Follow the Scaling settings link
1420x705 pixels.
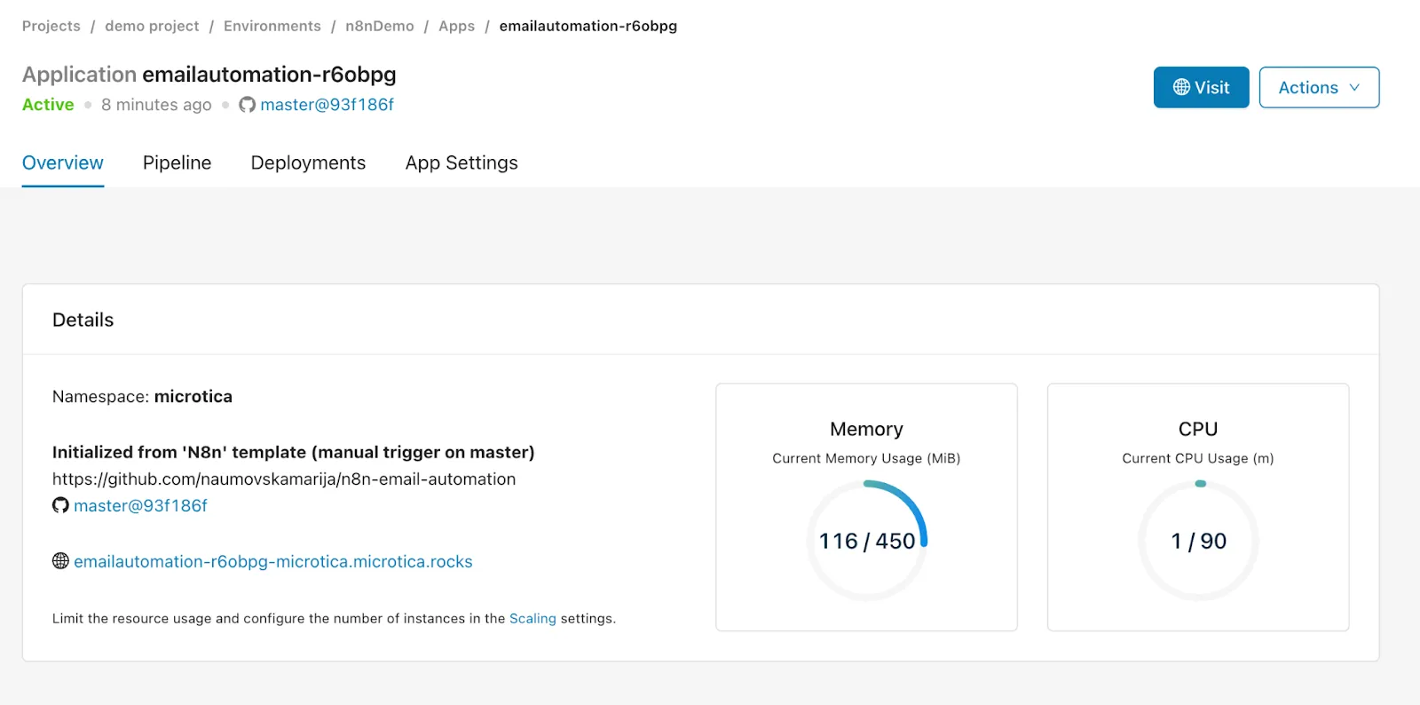coord(532,618)
